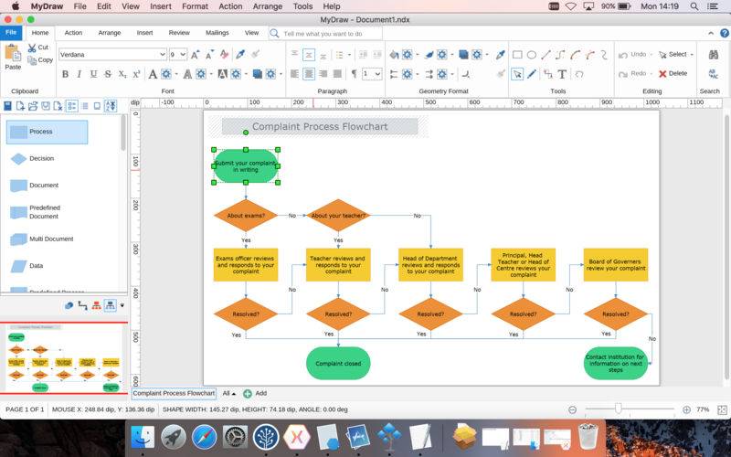Select the Complaint closed shape
The height and width of the screenshot is (457, 731).
(338, 363)
